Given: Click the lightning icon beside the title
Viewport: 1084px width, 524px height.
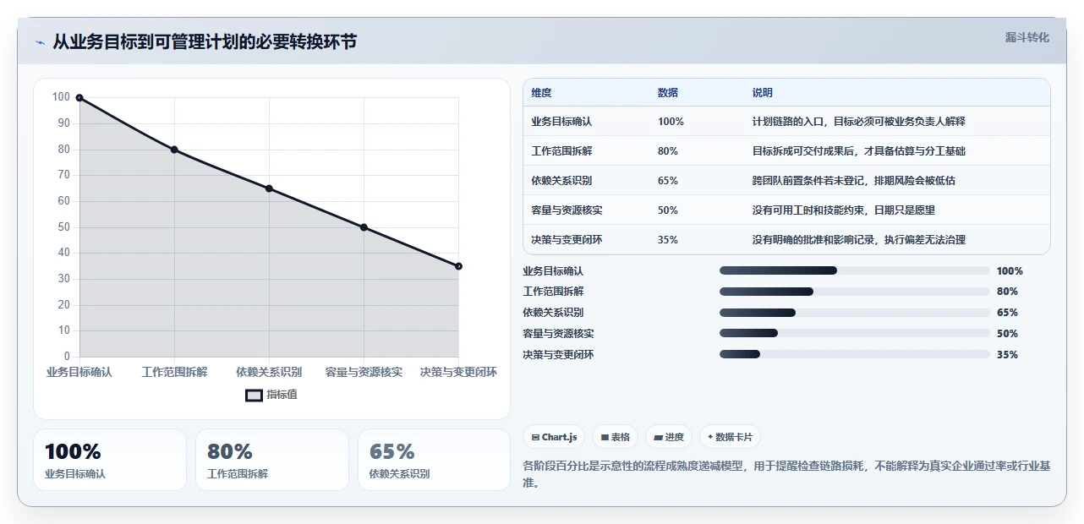Looking at the screenshot, I should pyautogui.click(x=41, y=42).
